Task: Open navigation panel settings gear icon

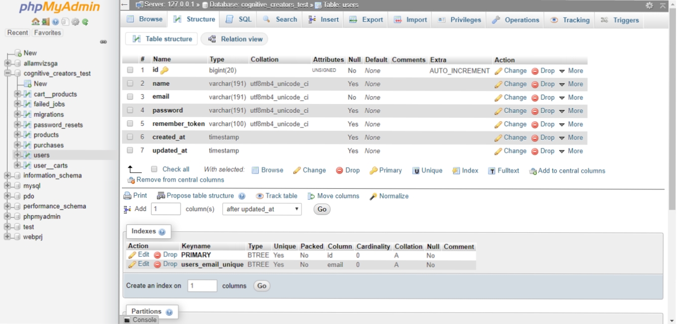Action: pyautogui.click(x=75, y=22)
